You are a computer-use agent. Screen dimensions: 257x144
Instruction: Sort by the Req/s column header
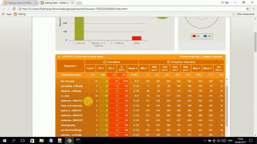point(133,68)
